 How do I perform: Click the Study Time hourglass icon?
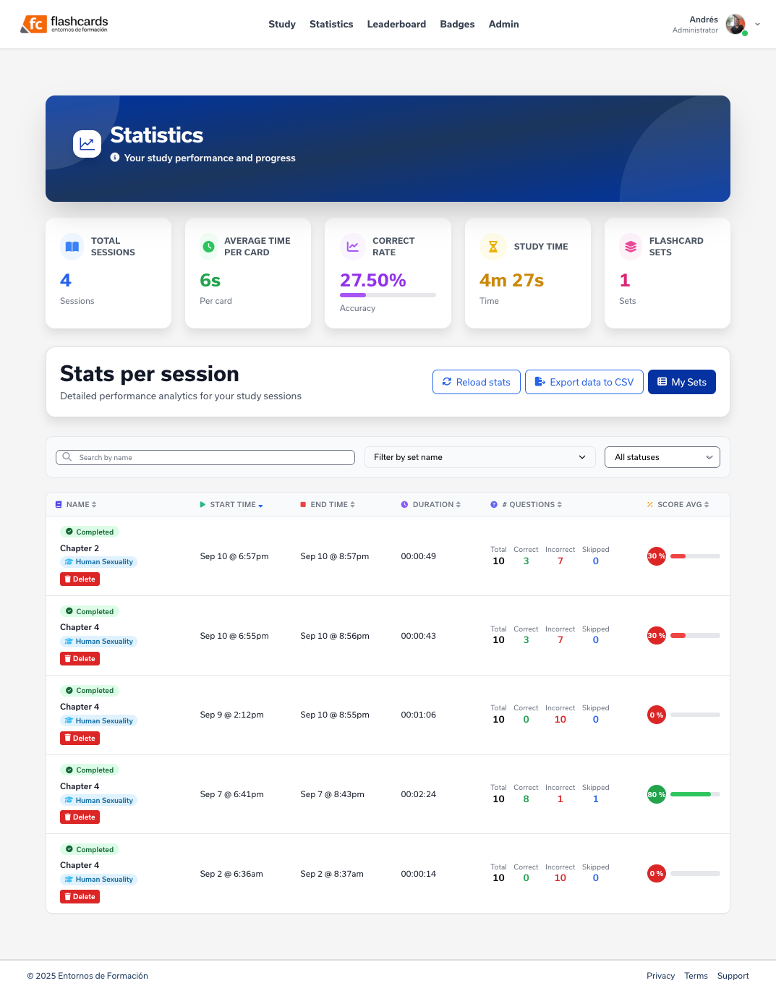493,247
